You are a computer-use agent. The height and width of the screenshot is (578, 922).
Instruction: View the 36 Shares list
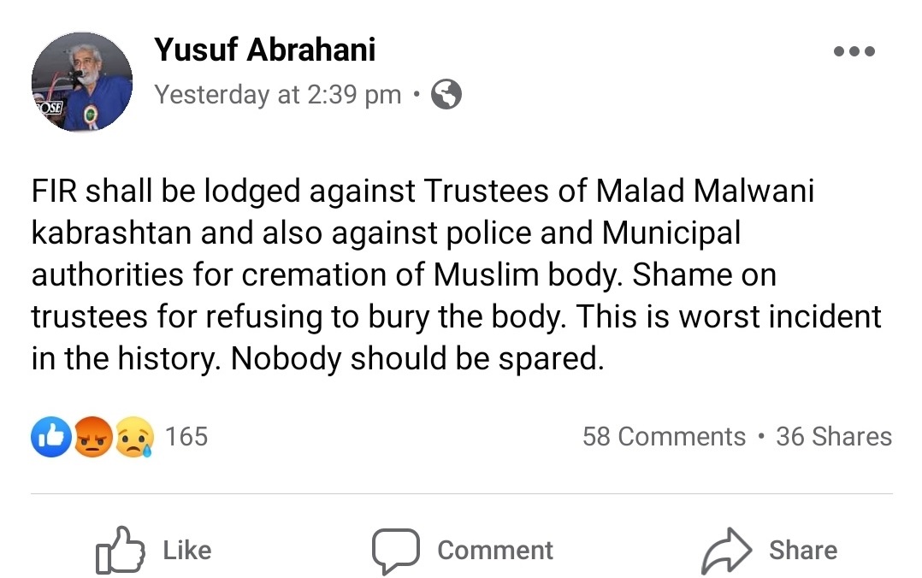(x=833, y=437)
